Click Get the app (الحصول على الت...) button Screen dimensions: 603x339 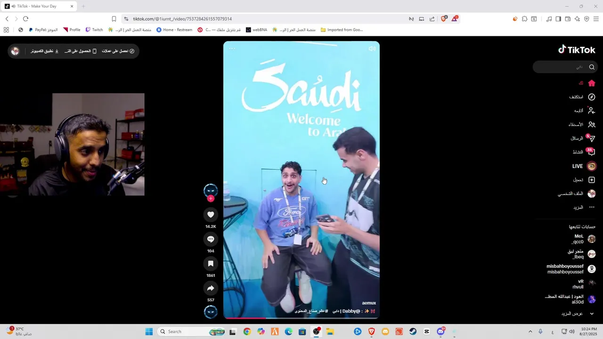coord(81,51)
